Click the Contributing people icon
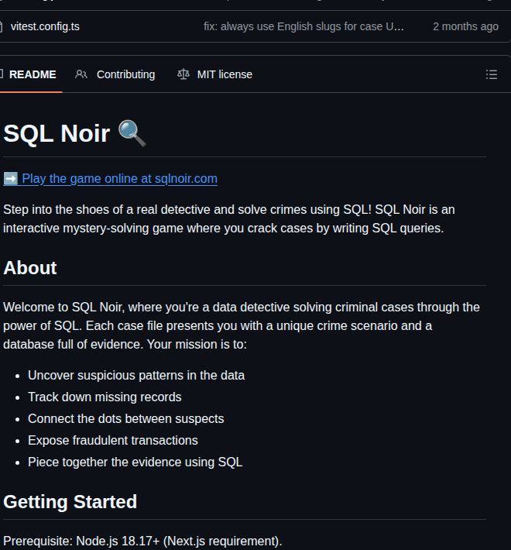 (81, 74)
